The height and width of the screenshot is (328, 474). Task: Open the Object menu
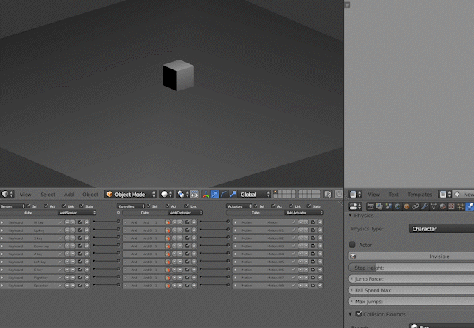tap(90, 195)
